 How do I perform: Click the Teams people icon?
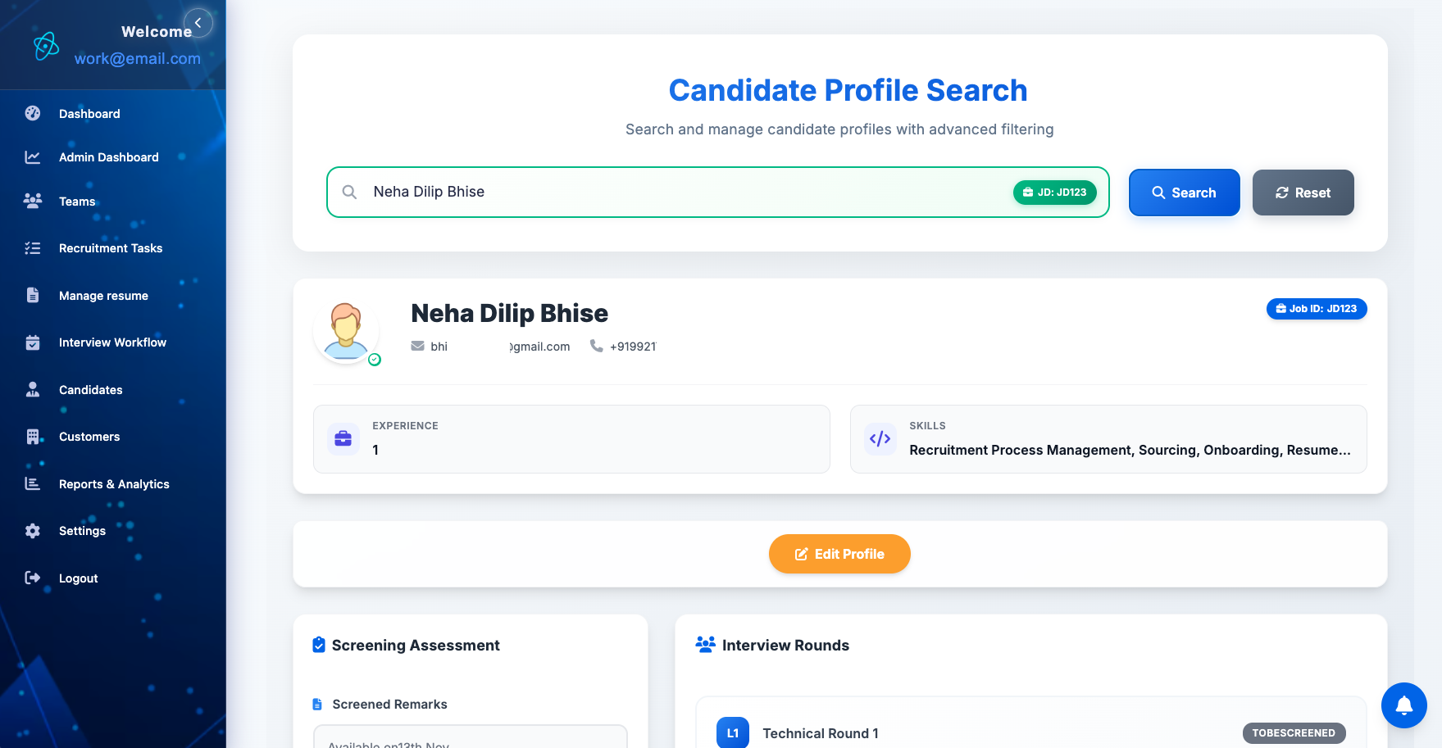click(x=33, y=202)
